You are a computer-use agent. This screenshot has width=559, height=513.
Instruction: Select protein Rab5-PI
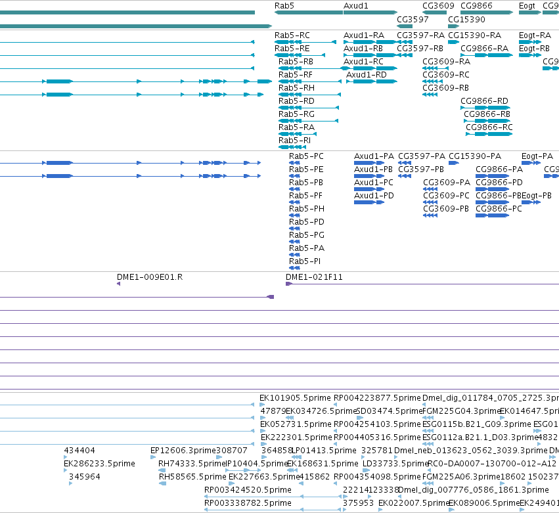(x=305, y=261)
